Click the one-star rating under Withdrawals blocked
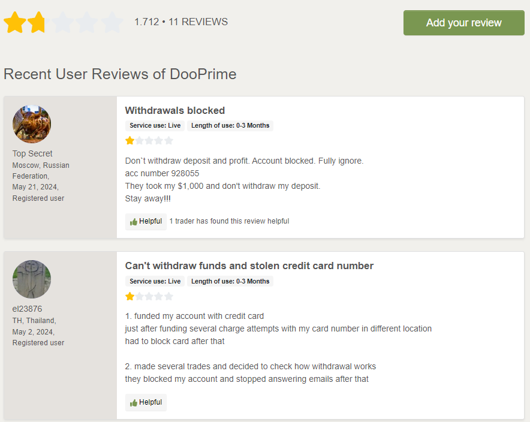Screen dimensions: 530x422 pos(149,140)
